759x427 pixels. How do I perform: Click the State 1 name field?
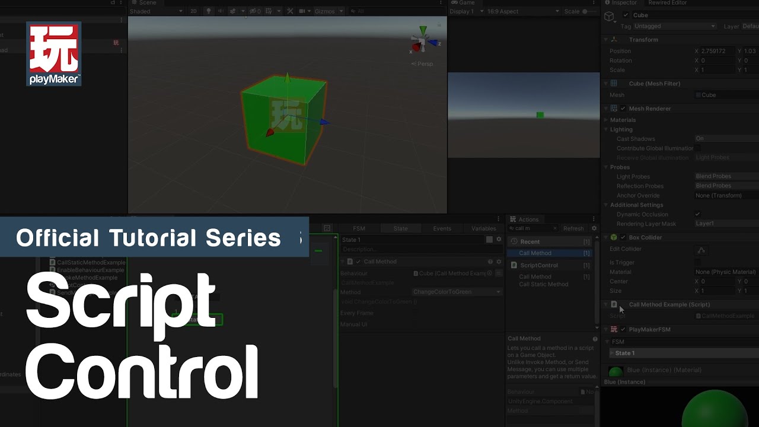click(412, 240)
